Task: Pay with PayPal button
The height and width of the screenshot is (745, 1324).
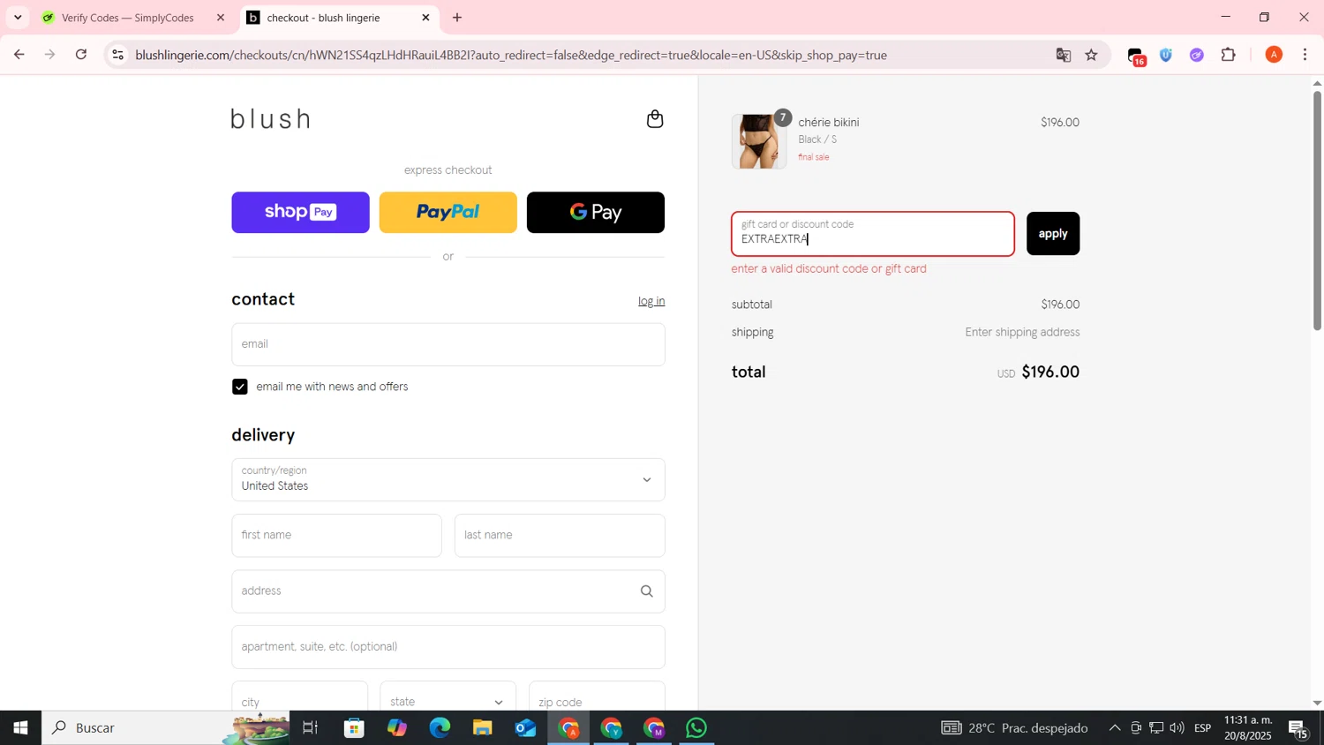Action: point(448,212)
